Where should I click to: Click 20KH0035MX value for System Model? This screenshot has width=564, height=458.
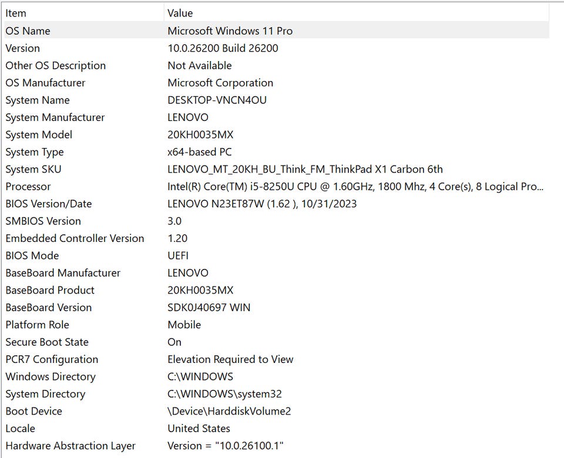pyautogui.click(x=200, y=134)
